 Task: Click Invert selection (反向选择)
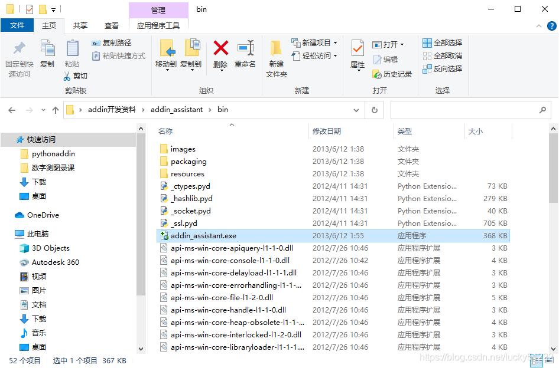(x=442, y=68)
